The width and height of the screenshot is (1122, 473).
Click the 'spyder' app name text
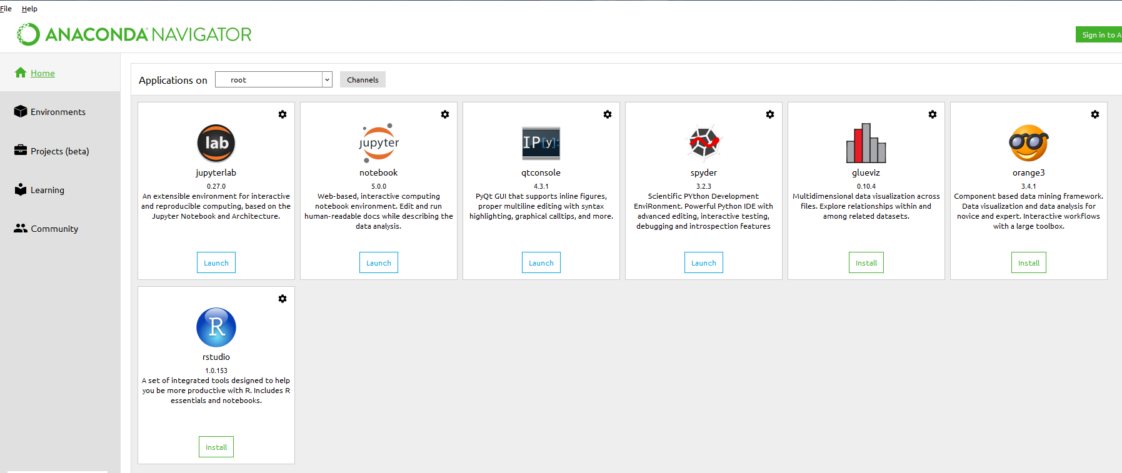(704, 172)
